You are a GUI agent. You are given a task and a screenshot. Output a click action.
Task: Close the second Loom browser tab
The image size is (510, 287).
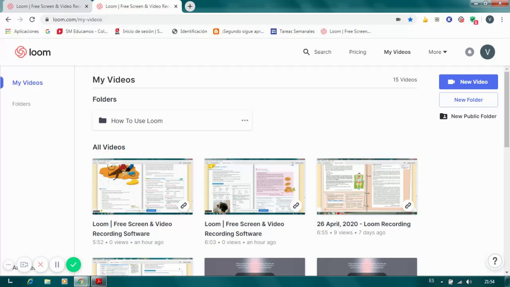click(176, 6)
